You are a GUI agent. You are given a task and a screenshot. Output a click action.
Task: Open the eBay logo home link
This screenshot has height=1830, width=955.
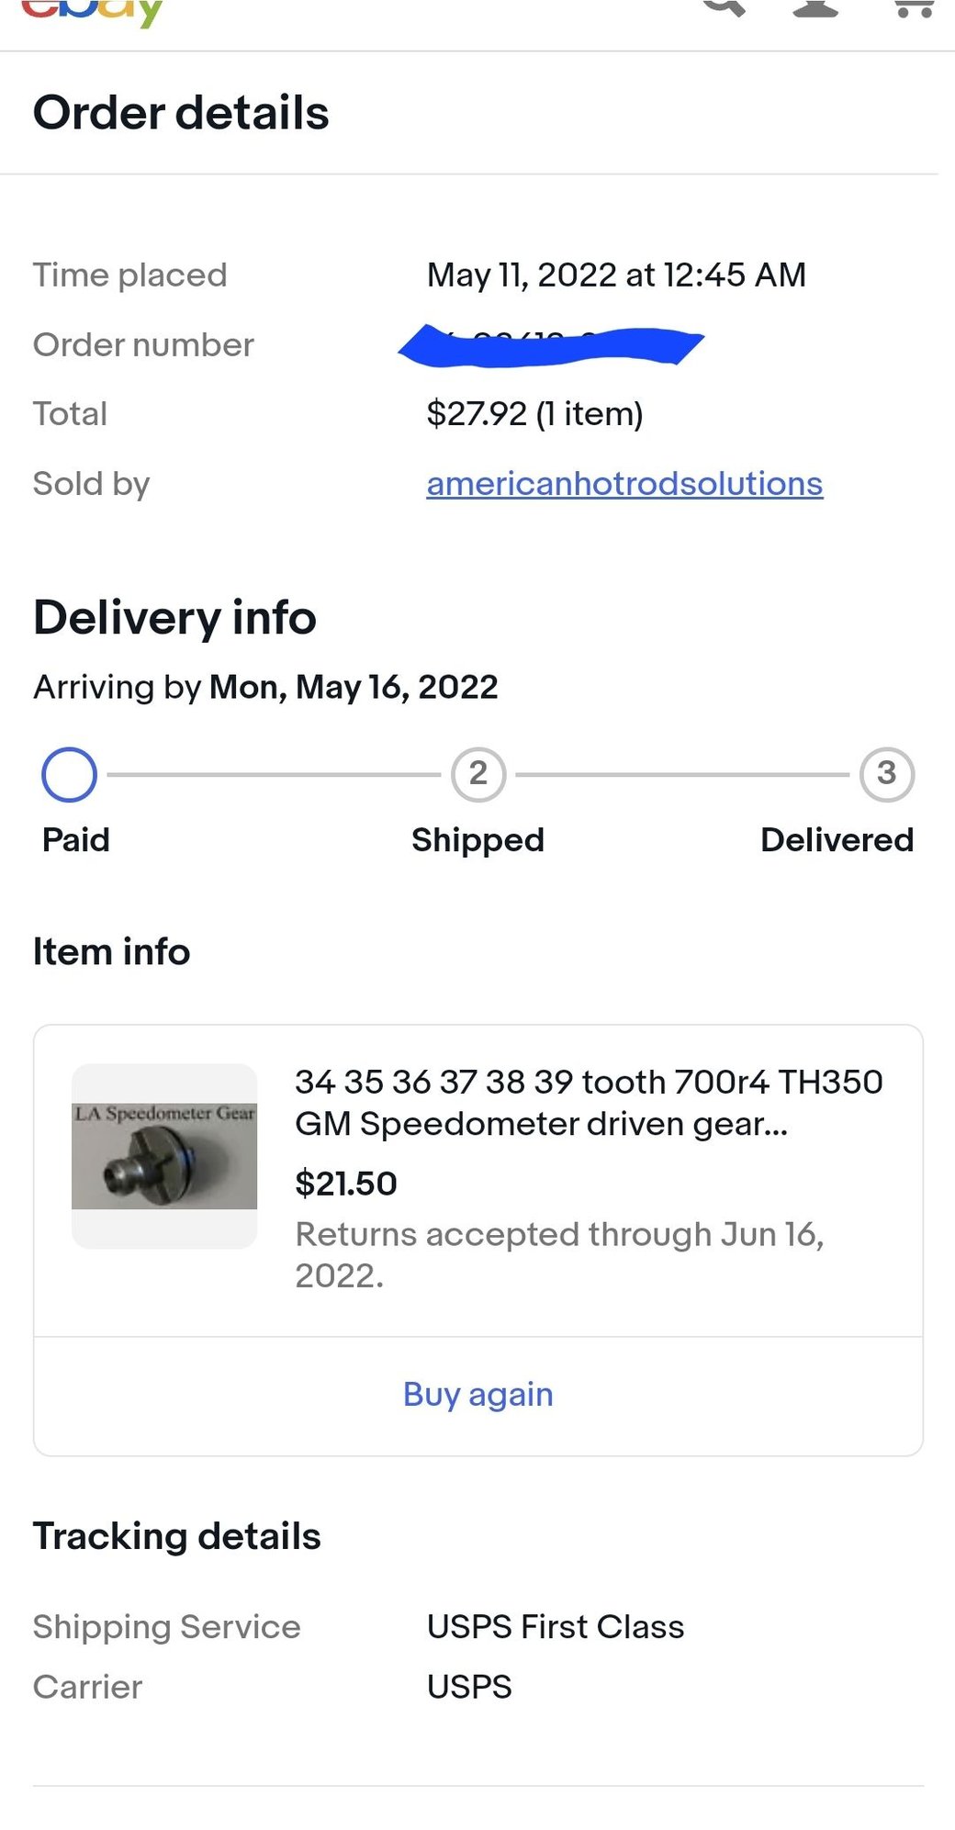coord(92,12)
